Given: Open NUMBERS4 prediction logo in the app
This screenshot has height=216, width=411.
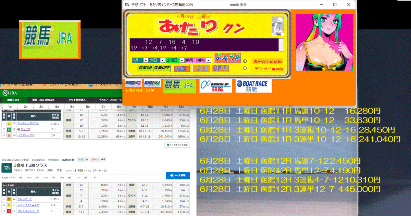Looking at the screenshot, I should pos(152,84).
